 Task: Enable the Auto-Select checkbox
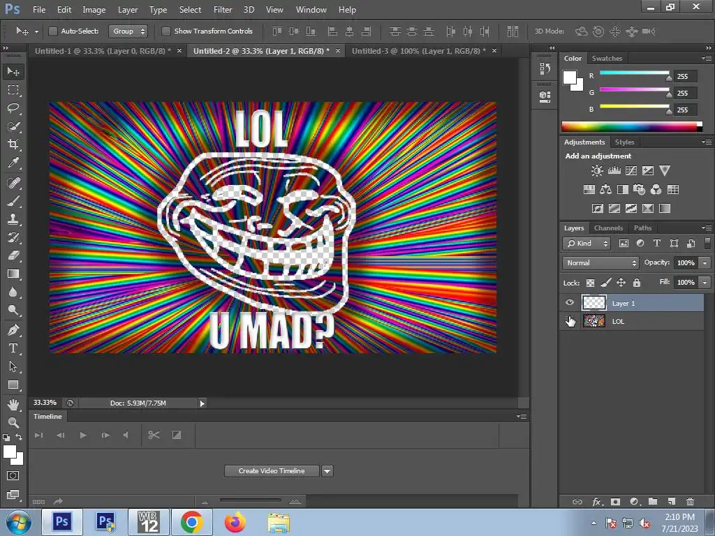[x=53, y=31]
